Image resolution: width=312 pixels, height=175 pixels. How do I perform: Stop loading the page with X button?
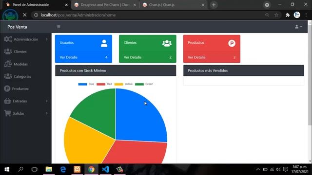25,15
